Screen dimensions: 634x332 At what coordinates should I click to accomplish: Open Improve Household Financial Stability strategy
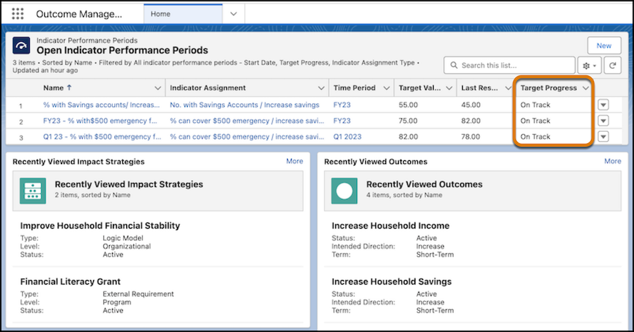tap(100, 226)
